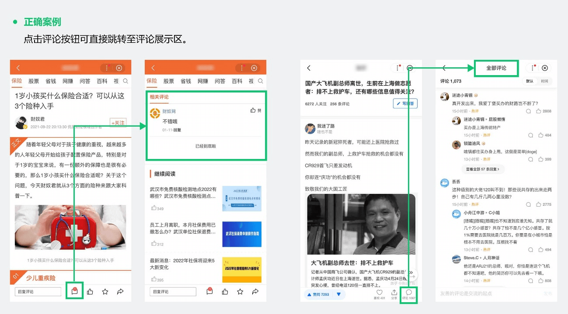
Task: Tap the thumbs-up showing 2808 likes
Action: coord(540,111)
